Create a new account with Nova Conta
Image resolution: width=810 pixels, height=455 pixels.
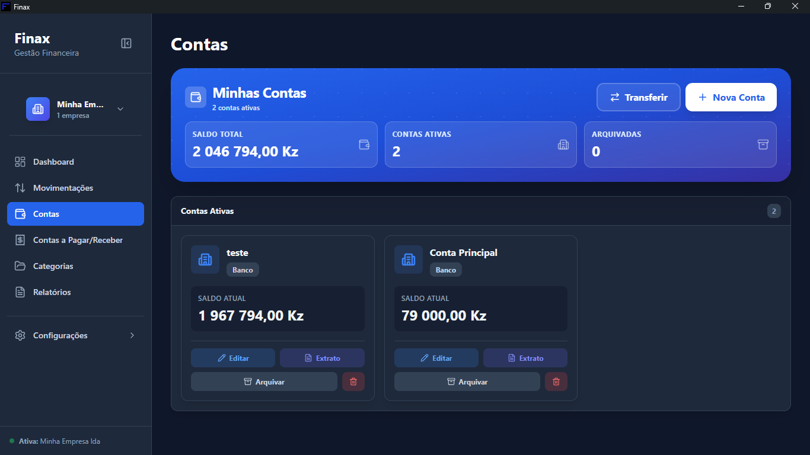point(731,97)
